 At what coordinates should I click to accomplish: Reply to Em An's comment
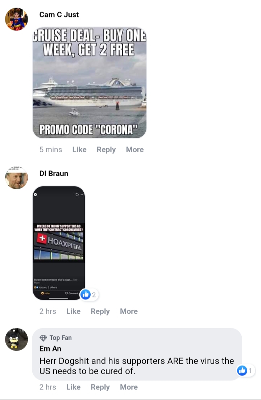click(x=100, y=387)
